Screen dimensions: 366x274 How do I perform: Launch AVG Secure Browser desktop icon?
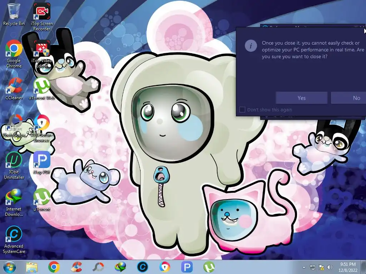tap(41, 128)
